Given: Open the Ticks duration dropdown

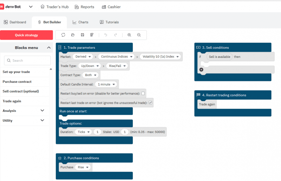Looking at the screenshot, I should click(x=83, y=132).
